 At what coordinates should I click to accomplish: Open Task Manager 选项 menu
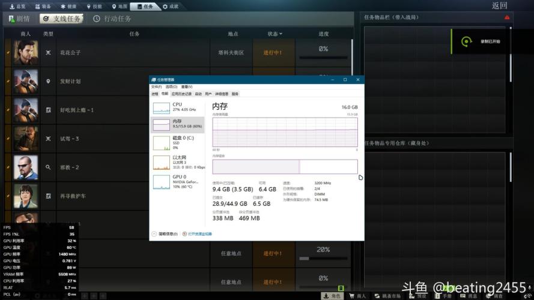coord(171,87)
